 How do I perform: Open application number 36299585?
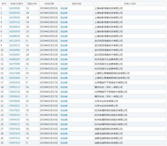pos(14,8)
